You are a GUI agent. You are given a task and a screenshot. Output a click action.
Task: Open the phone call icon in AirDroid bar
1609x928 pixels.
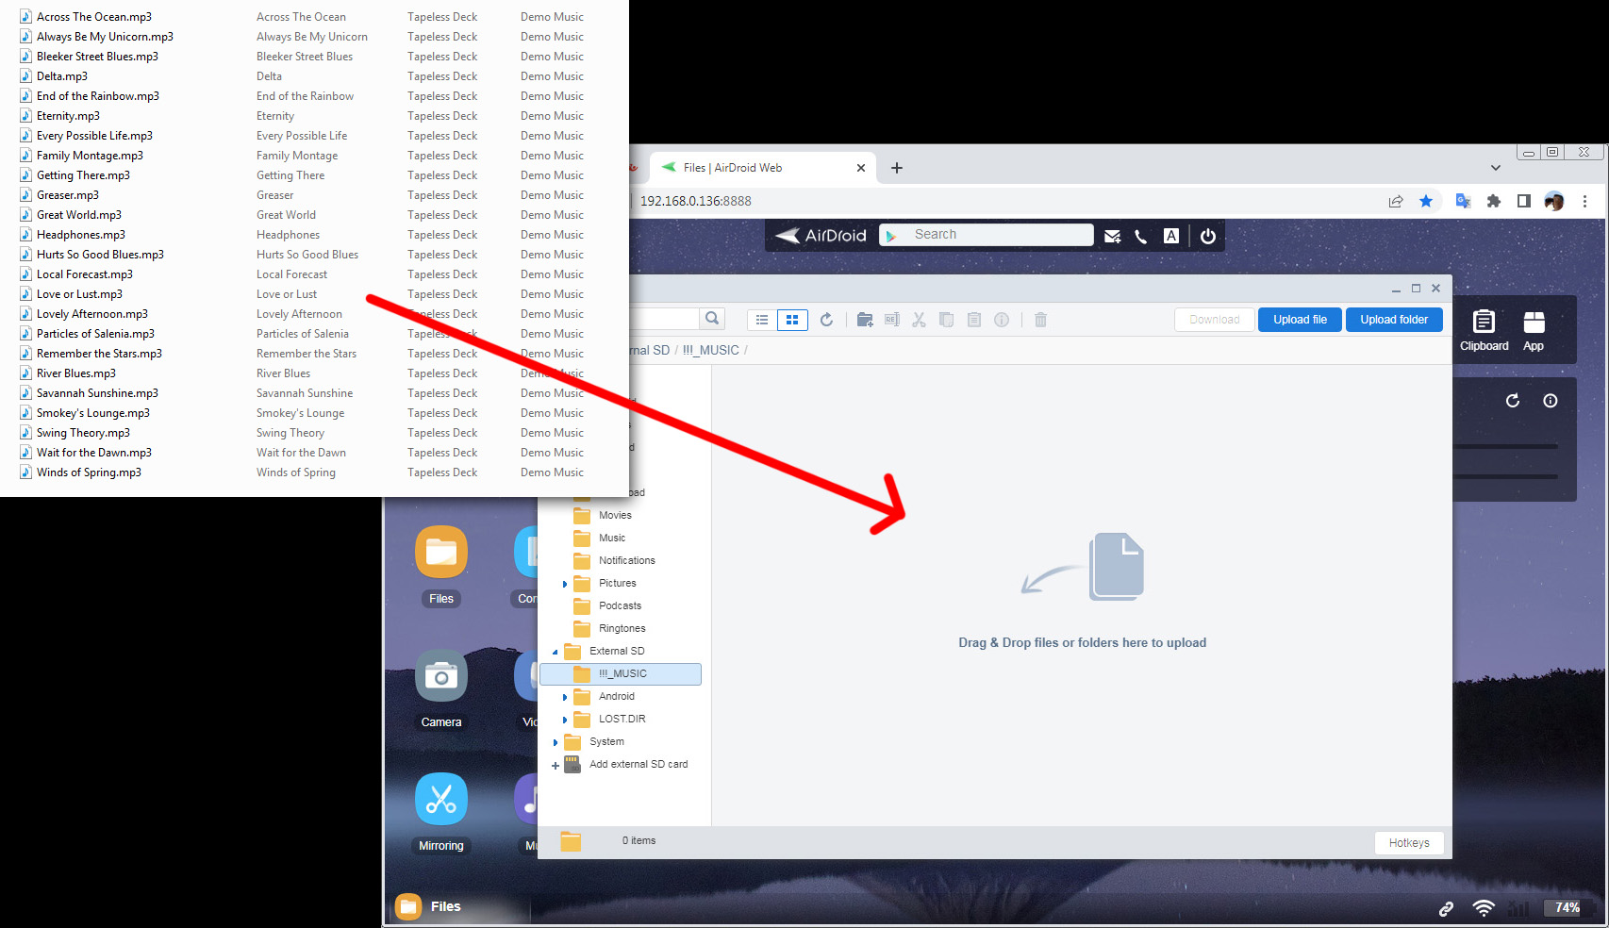[1141, 236]
